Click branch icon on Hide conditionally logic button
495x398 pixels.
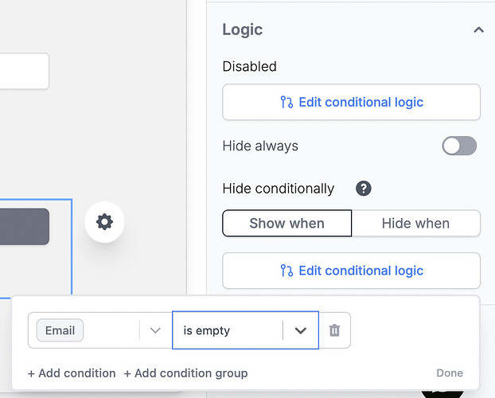(286, 271)
